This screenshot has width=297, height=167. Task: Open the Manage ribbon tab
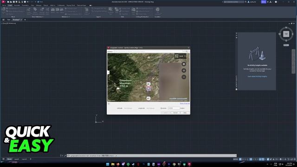coord(39,5)
